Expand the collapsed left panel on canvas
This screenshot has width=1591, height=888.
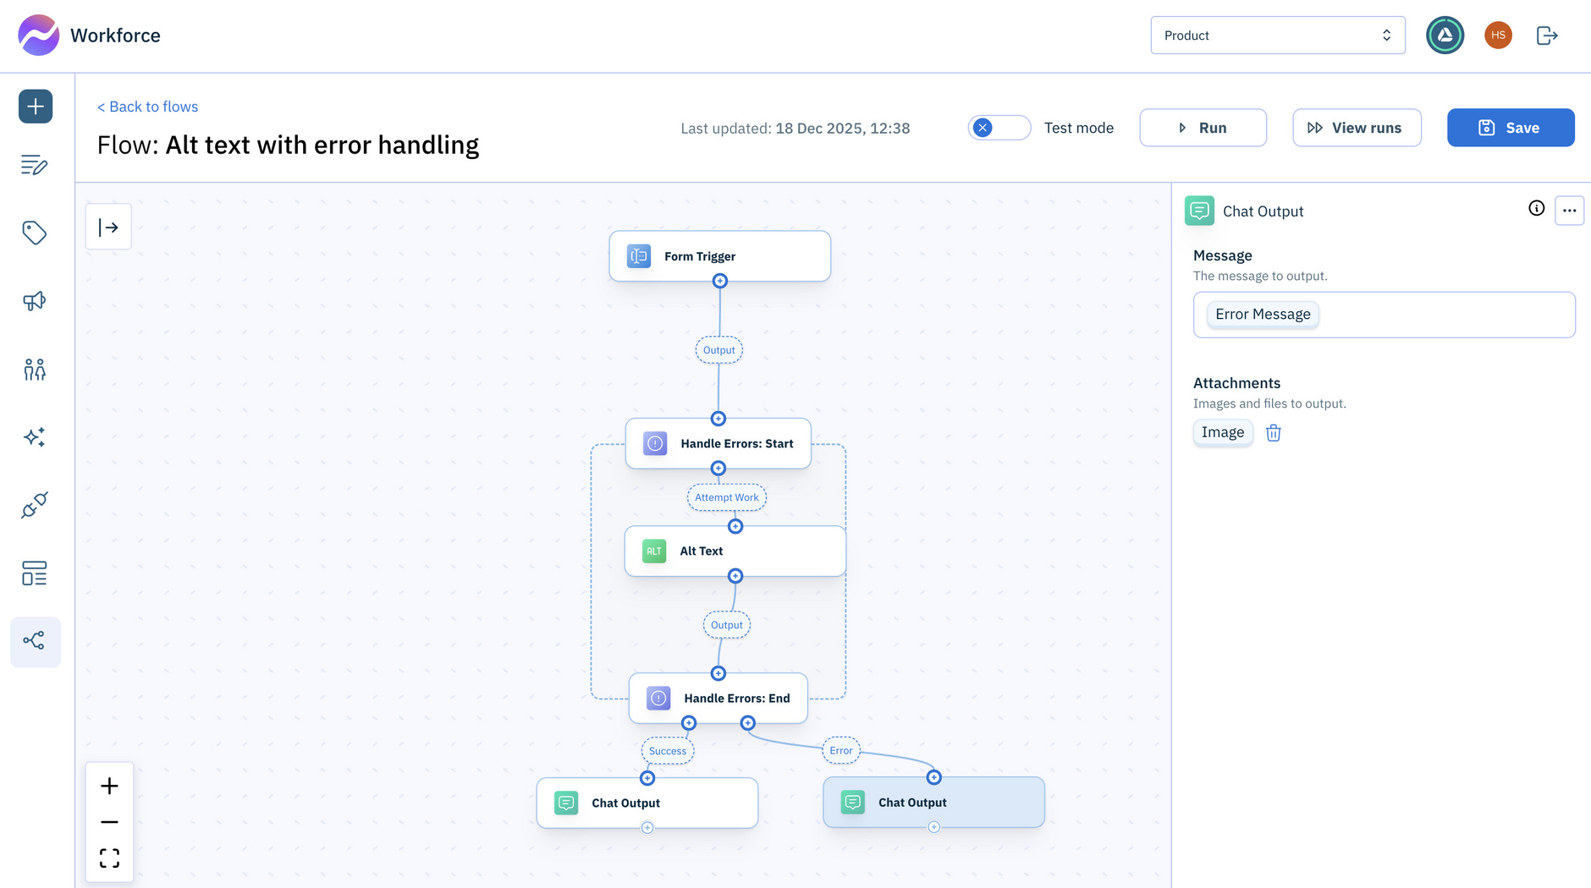pyautogui.click(x=108, y=227)
